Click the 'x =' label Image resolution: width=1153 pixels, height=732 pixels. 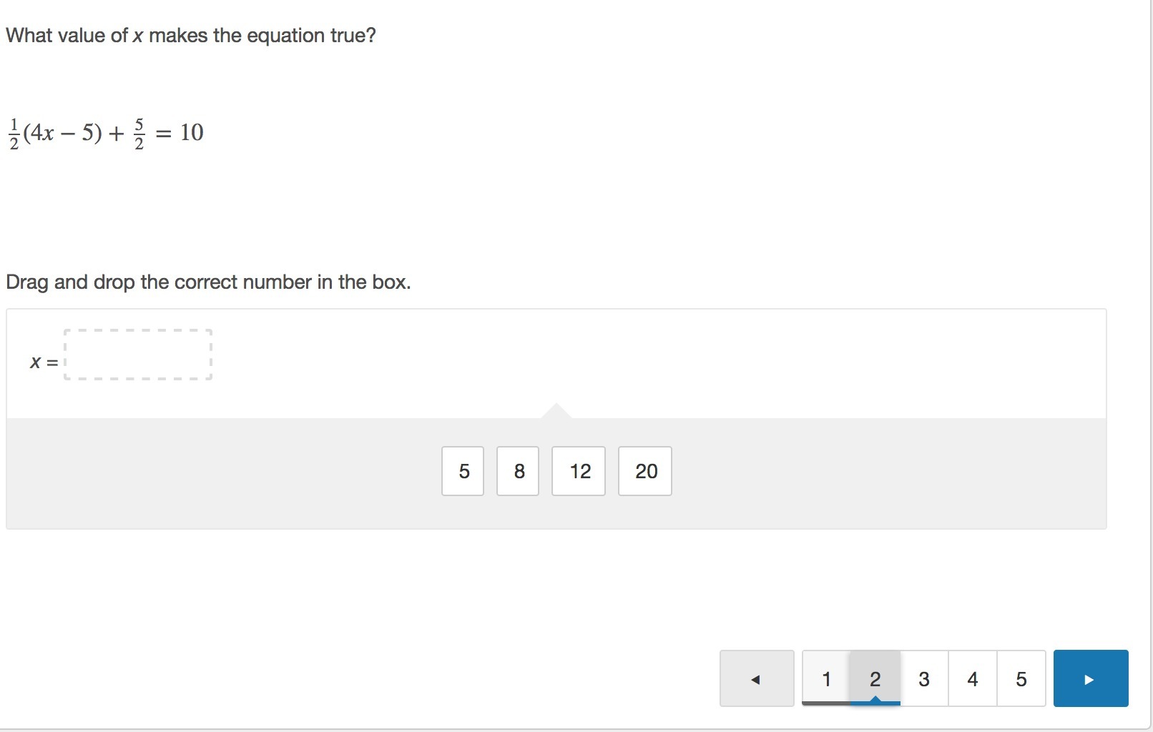click(44, 362)
